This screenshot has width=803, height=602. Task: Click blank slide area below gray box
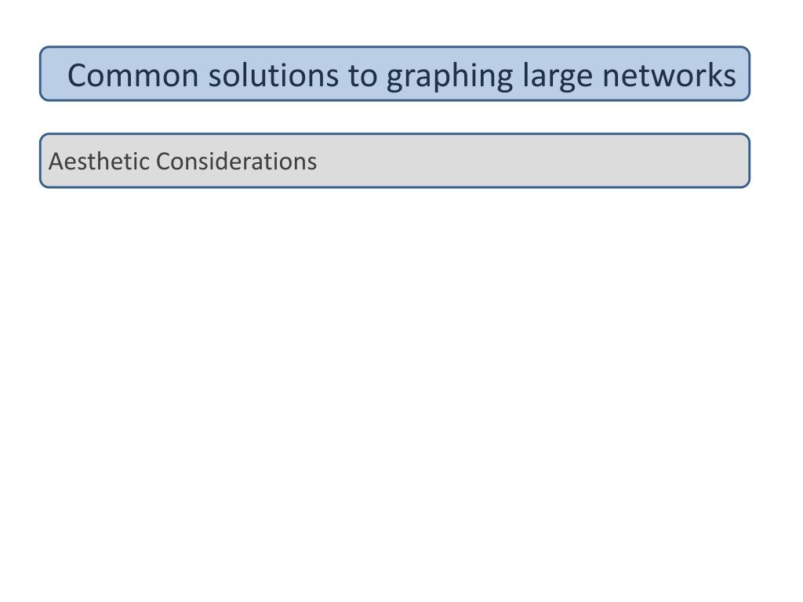(395, 389)
